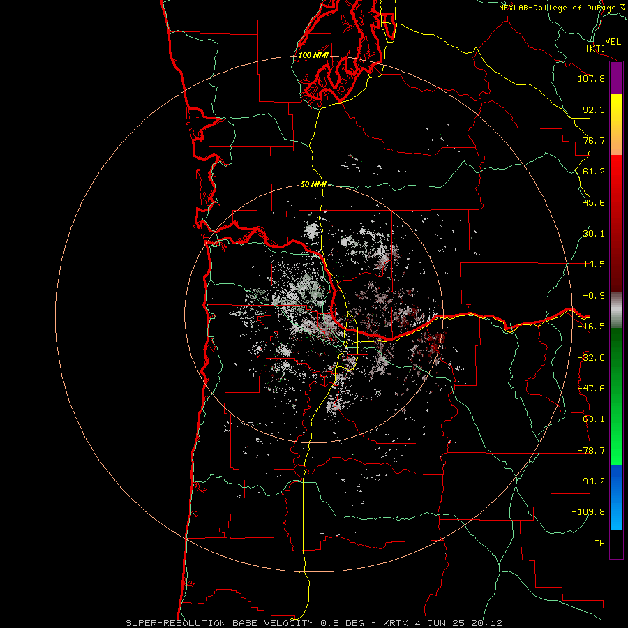Click the -47.6 velocity scale value
Viewport: 628px width, 628px height.
coord(591,389)
